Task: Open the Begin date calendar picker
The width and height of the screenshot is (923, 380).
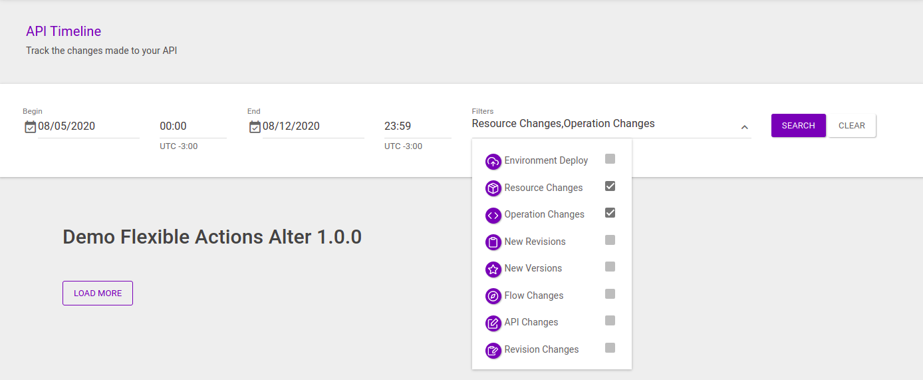Action: coord(30,126)
